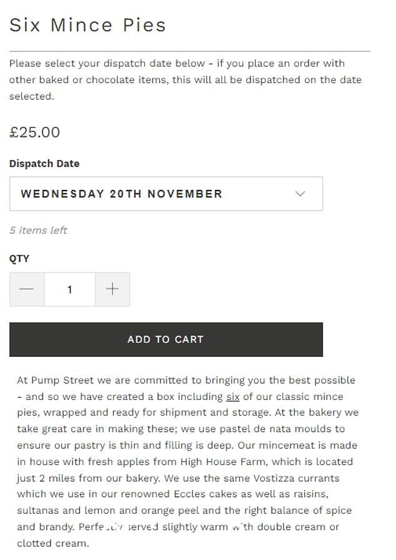Click the QTY label

coord(19,259)
